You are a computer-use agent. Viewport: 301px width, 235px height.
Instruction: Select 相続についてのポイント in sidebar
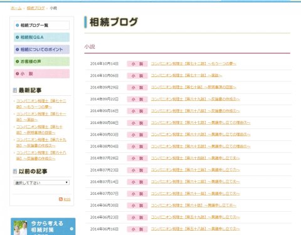click(41, 50)
